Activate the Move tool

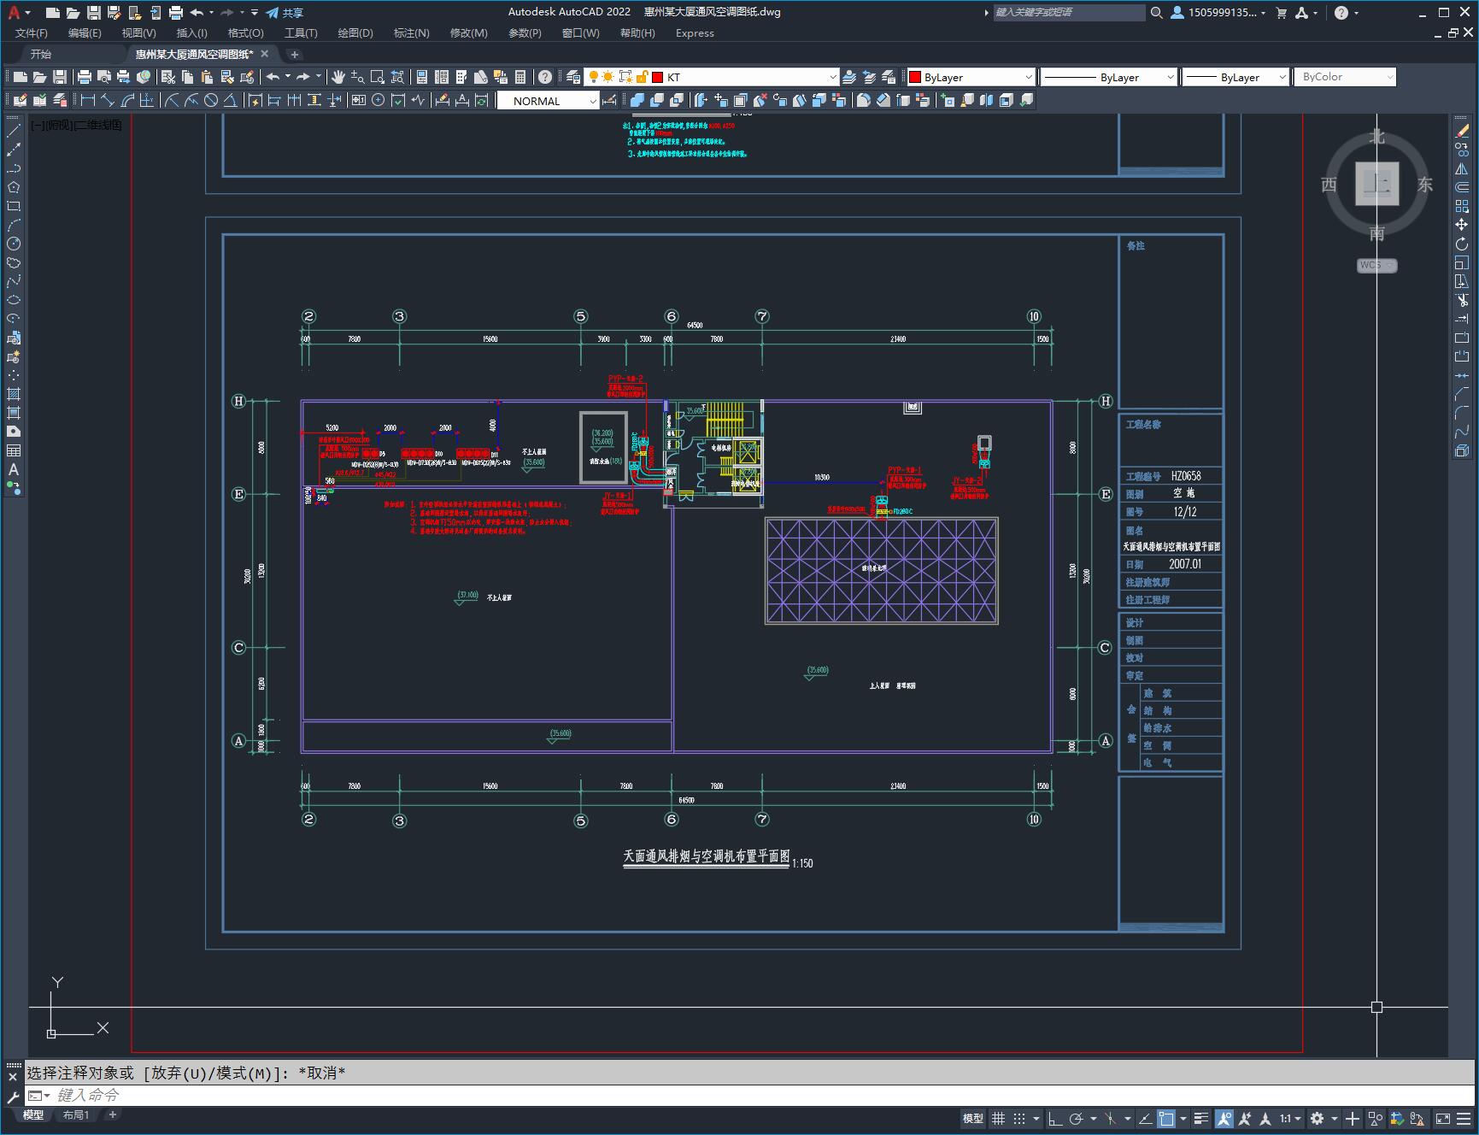tap(1462, 225)
